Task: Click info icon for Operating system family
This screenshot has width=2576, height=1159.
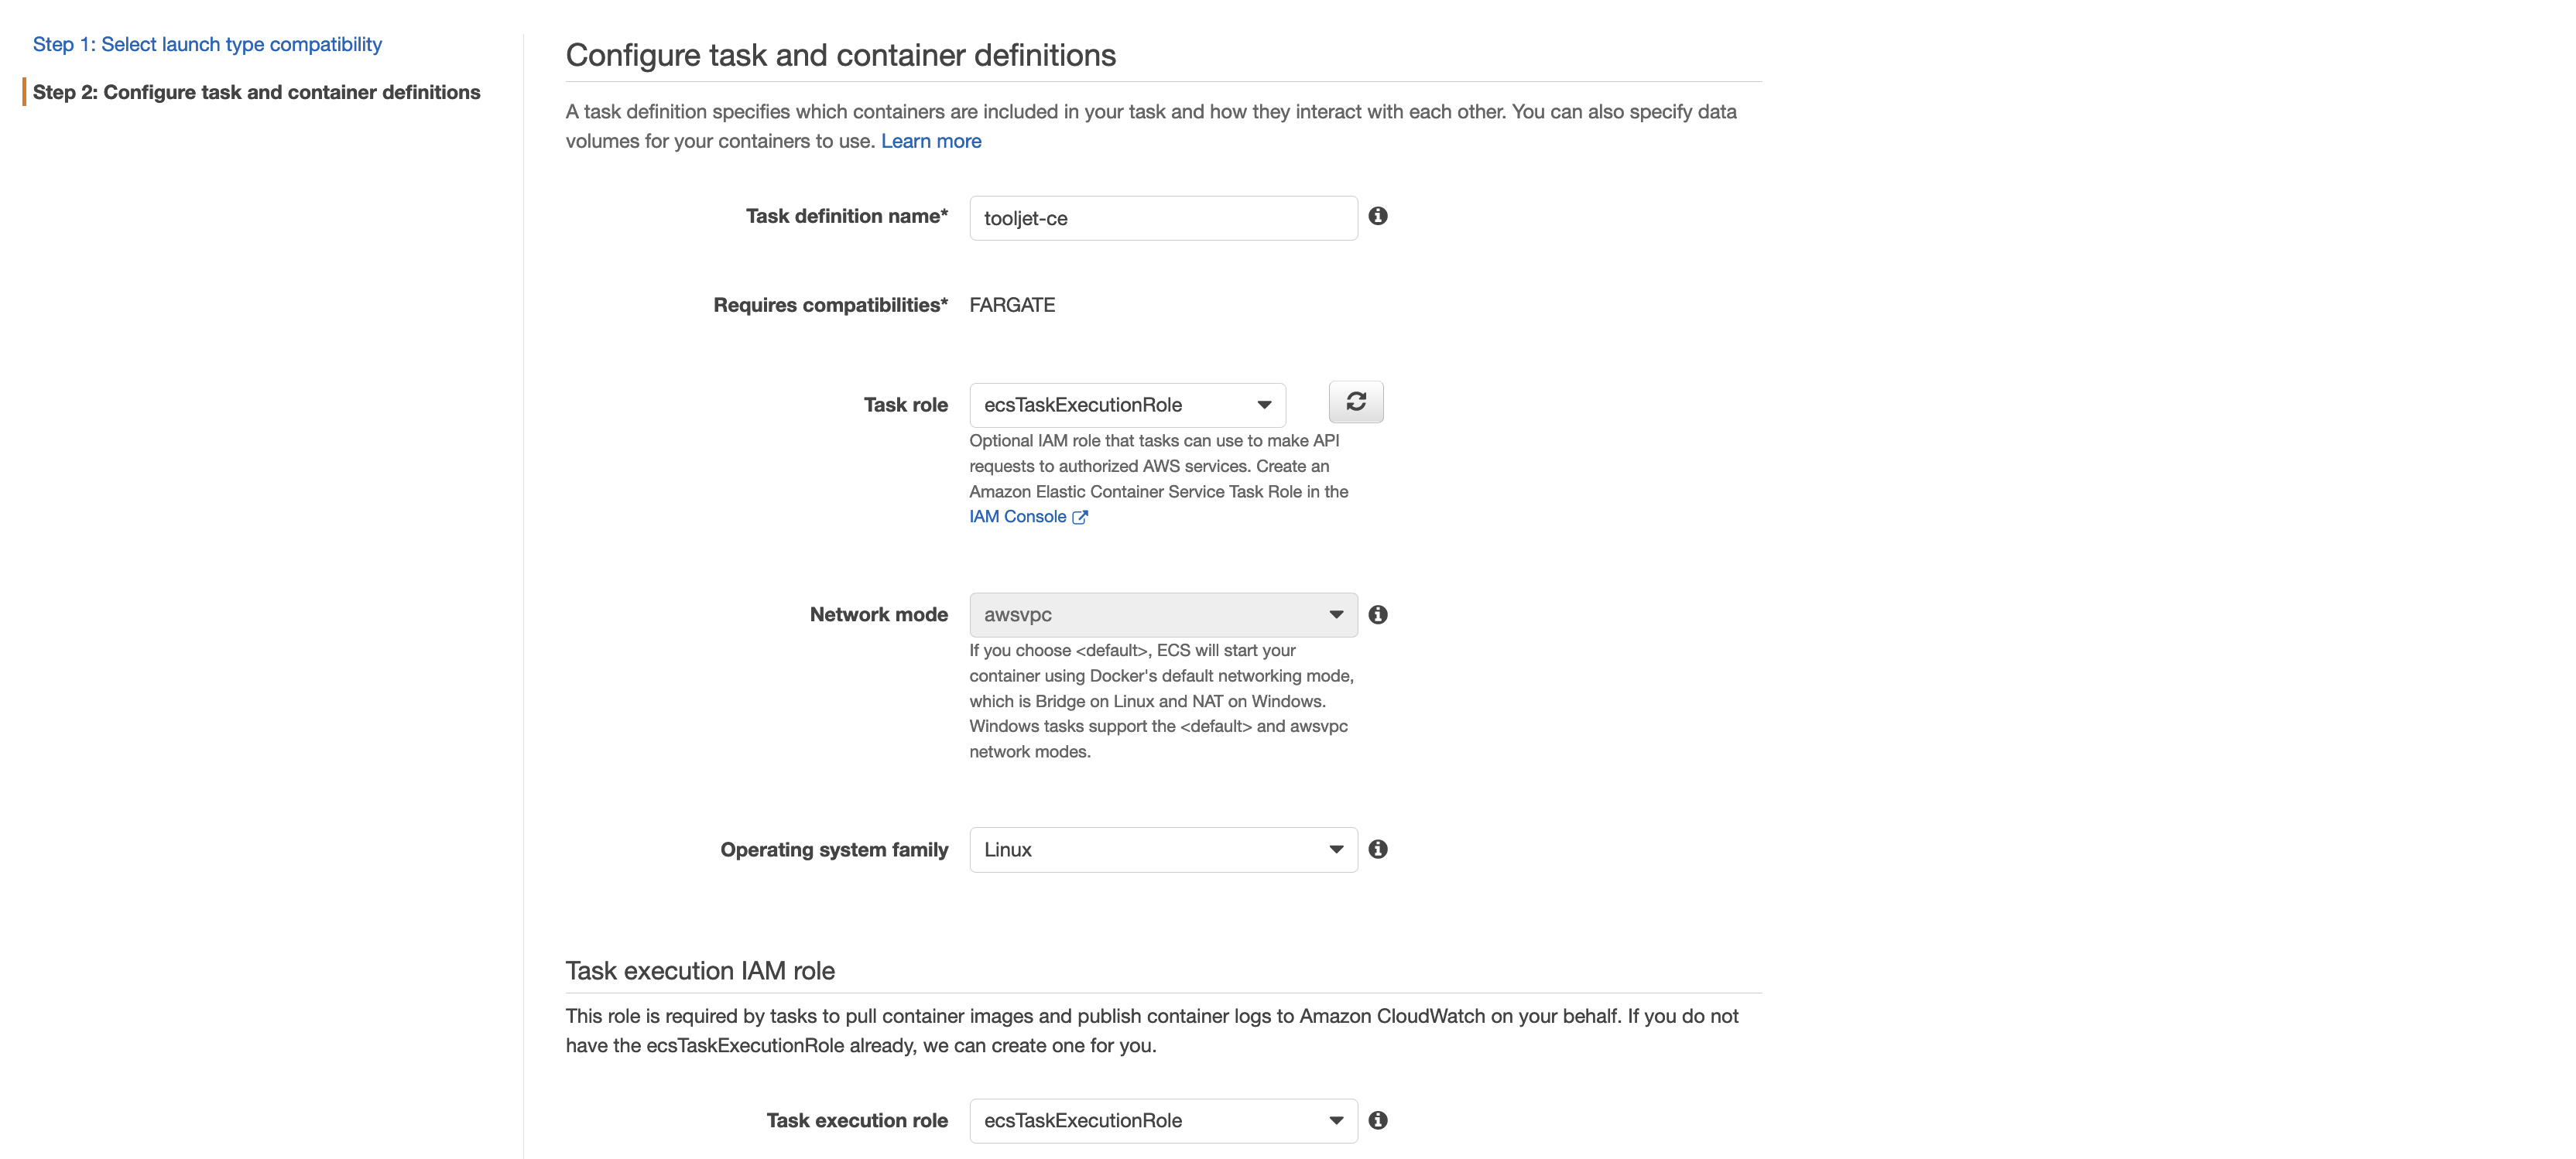Action: pos(1378,850)
